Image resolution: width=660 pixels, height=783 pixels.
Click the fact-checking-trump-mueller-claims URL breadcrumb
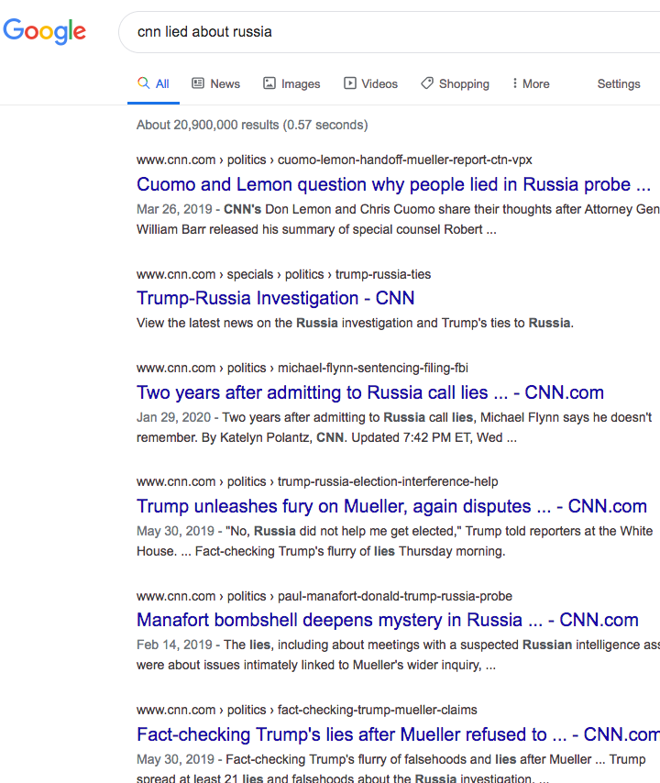point(307,710)
